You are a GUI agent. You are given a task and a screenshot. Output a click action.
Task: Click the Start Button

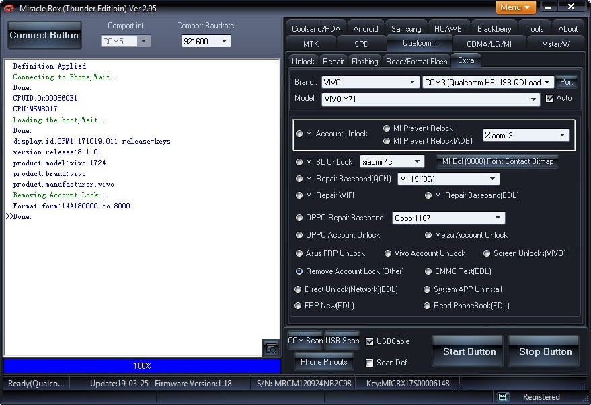(x=468, y=351)
